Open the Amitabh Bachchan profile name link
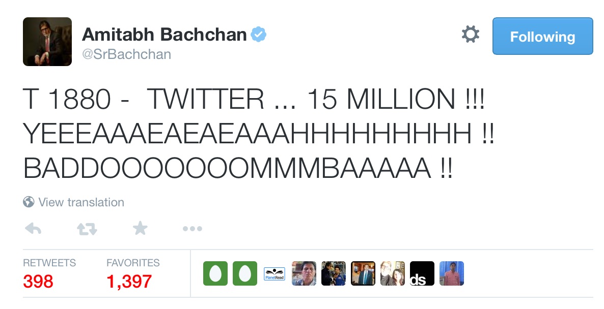This screenshot has height=309, width=604. coord(164,35)
